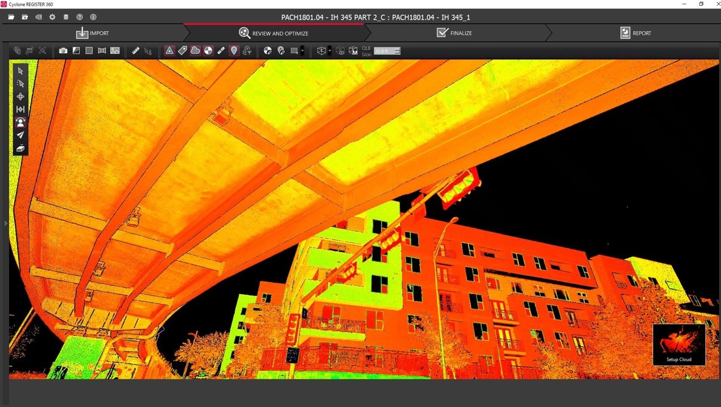The image size is (721, 407).
Task: Click the Setup Cloud thumbnail
Action: coord(679,344)
